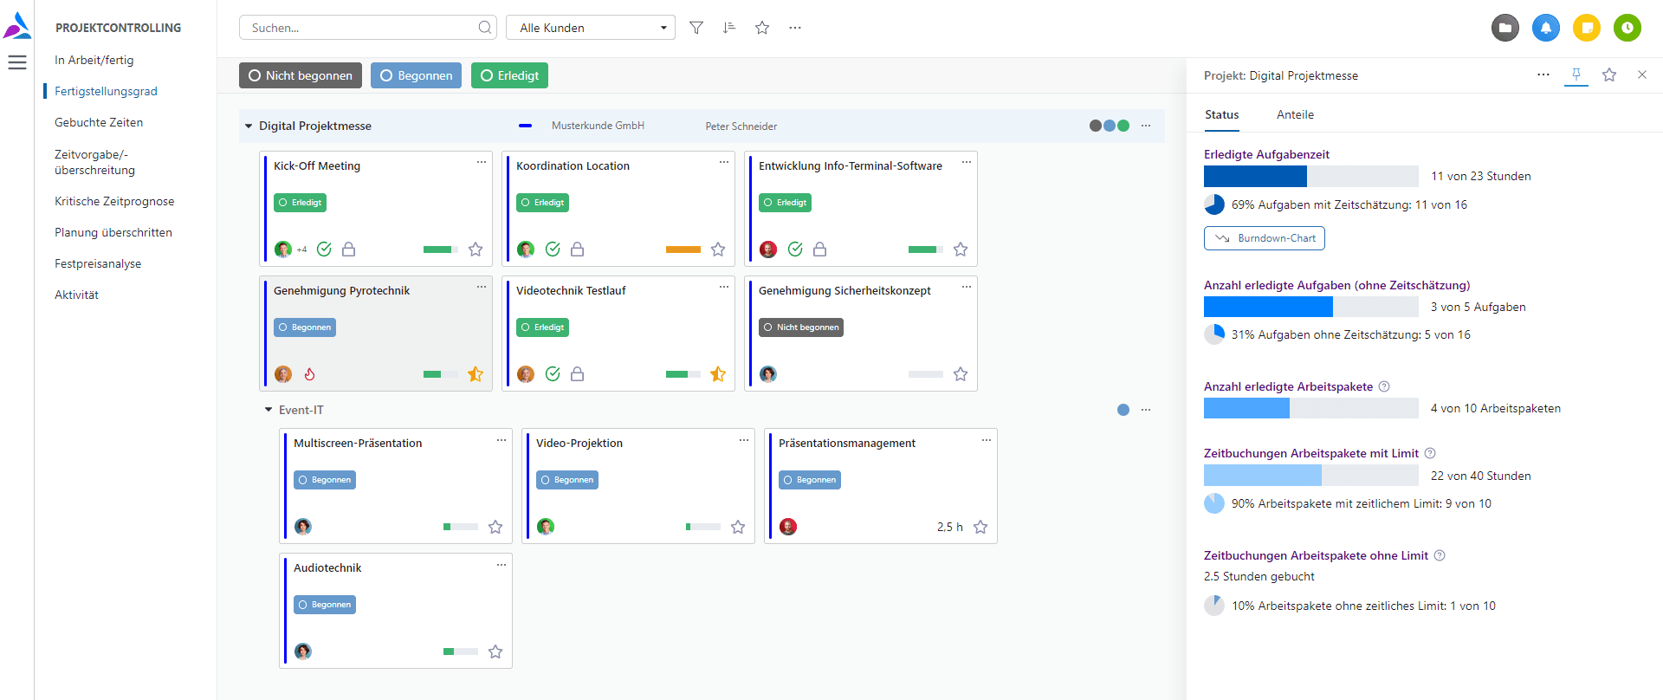The width and height of the screenshot is (1663, 700).
Task: Toggle the Begonnen status filter
Action: point(416,76)
